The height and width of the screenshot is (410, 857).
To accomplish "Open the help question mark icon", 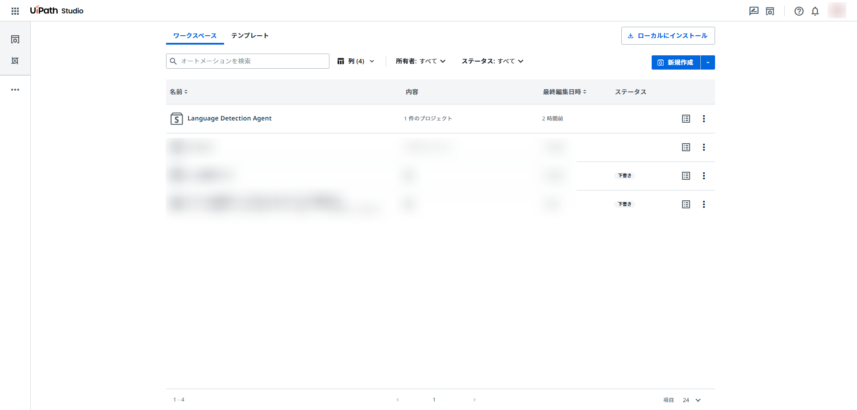I will [799, 11].
